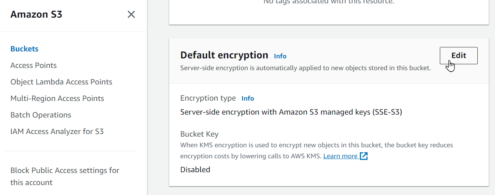Click the Bucket Key label
495x195 pixels.
click(200, 134)
